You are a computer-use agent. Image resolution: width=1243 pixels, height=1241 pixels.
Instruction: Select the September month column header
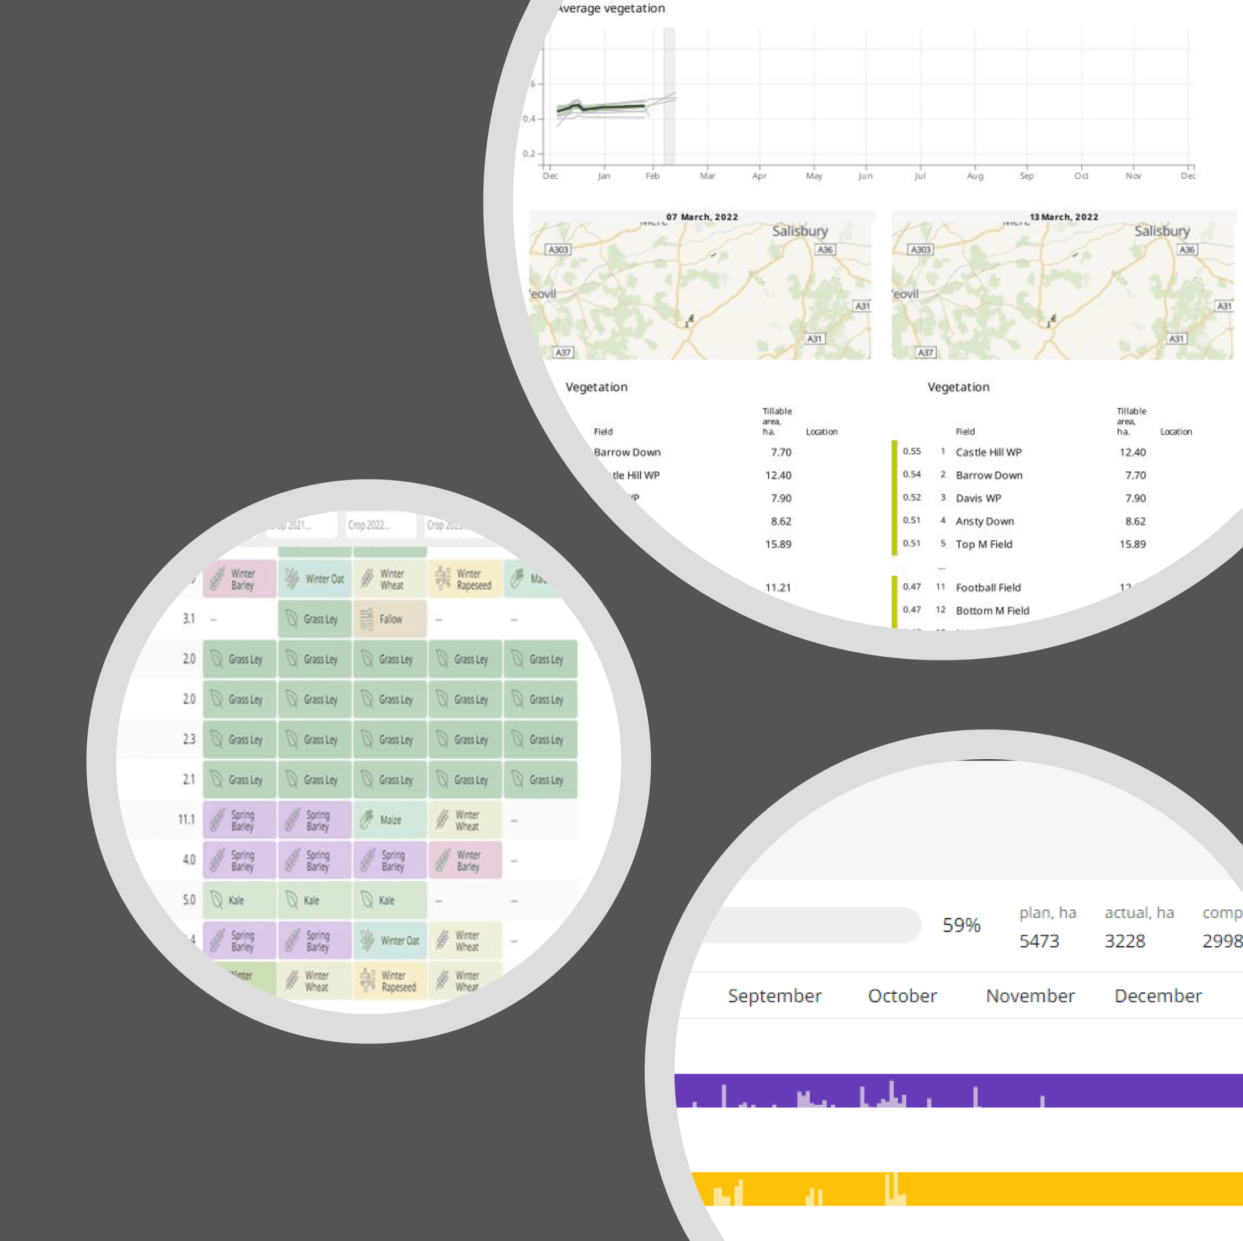(x=774, y=996)
